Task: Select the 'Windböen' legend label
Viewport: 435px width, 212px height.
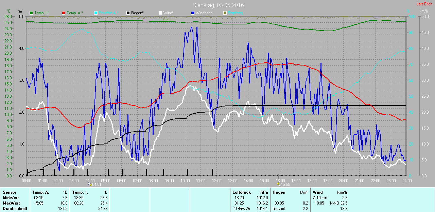Action: pyautogui.click(x=204, y=13)
